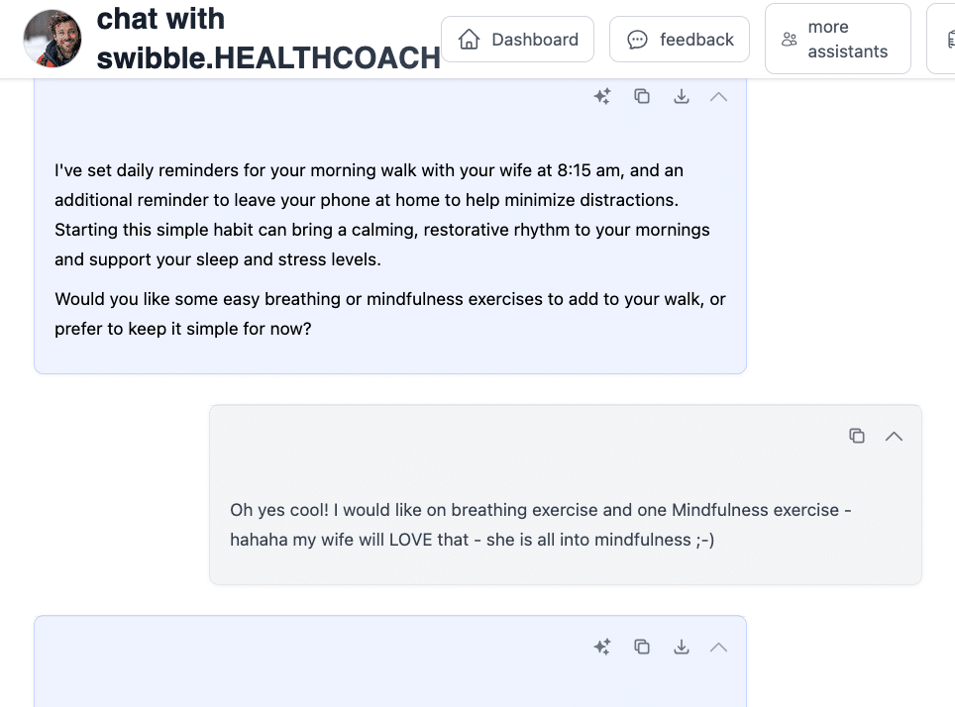The height and width of the screenshot is (707, 955).
Task: Click the sparkle icon on the walk reminder message
Action: click(x=602, y=96)
